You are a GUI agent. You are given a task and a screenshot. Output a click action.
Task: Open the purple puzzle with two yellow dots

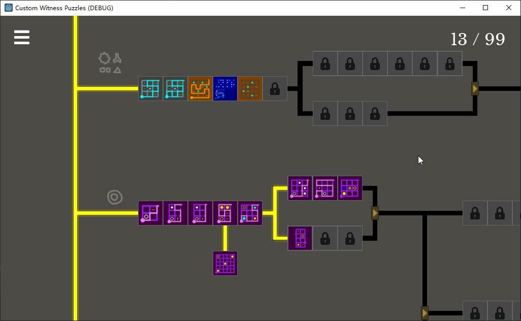tap(225, 213)
